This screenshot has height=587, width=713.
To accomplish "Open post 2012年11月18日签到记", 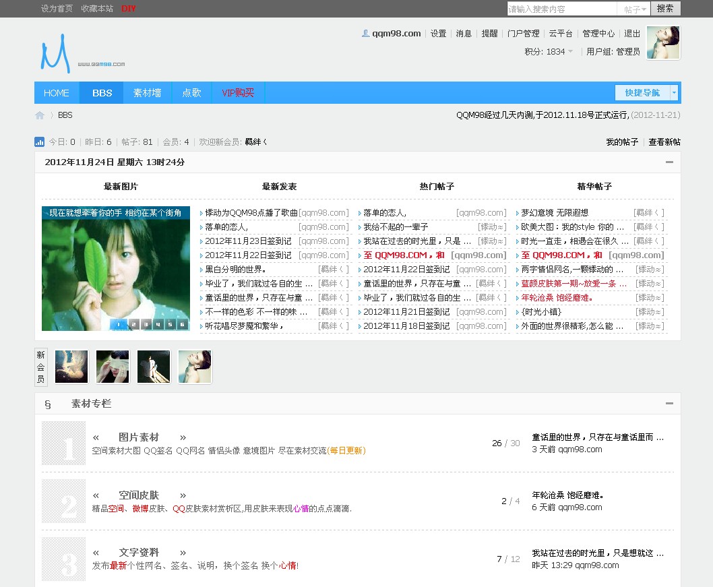I will point(406,326).
